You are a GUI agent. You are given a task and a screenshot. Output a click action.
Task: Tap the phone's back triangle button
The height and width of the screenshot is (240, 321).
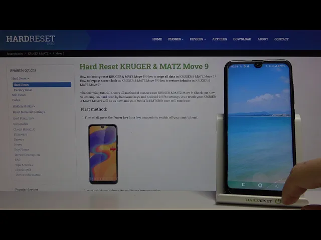click(x=277, y=186)
